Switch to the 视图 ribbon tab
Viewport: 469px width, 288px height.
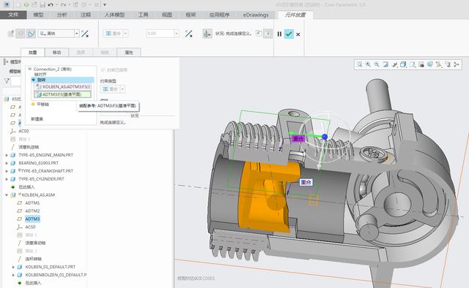pos(167,15)
